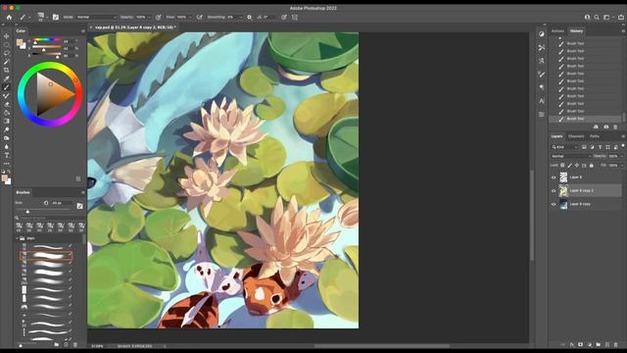Create new document from current state
The width and height of the screenshot is (627, 353).
(596, 126)
